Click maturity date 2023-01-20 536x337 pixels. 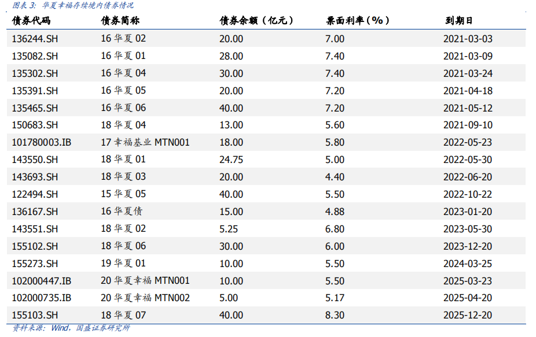point(468,212)
